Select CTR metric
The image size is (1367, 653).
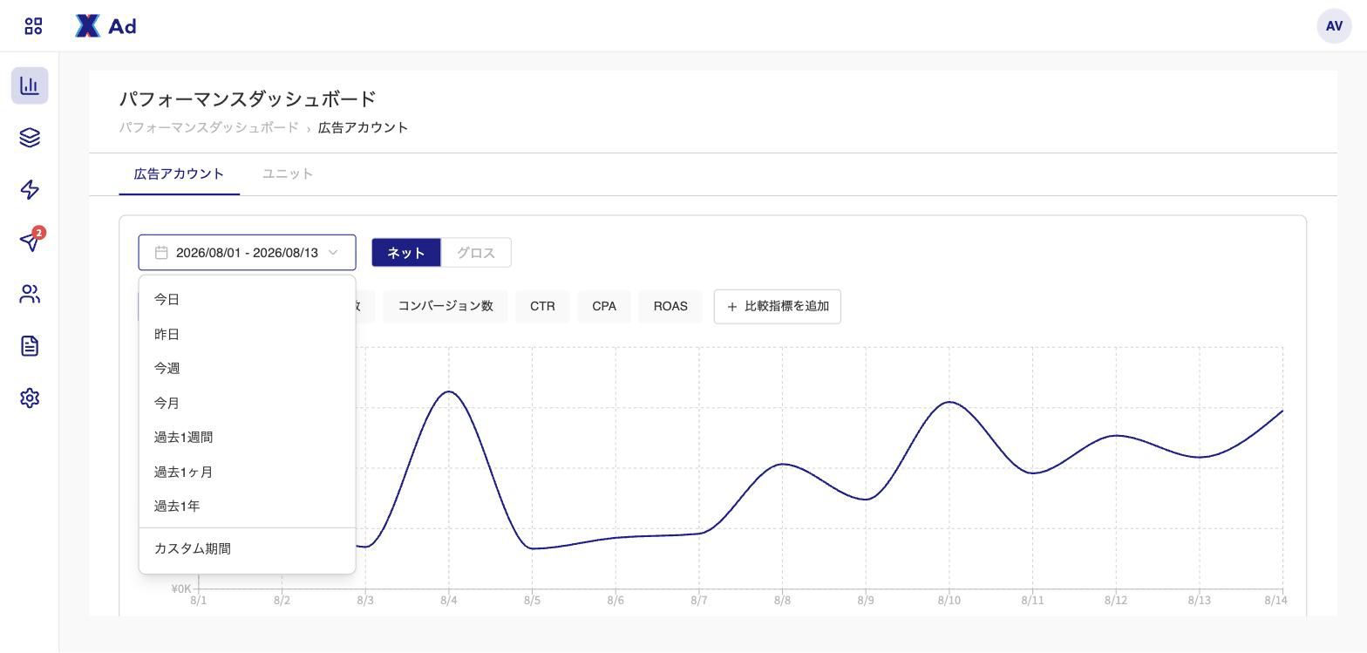click(542, 306)
